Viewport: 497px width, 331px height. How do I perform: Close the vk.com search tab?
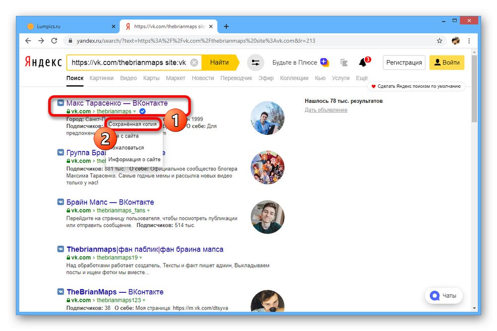pos(211,27)
